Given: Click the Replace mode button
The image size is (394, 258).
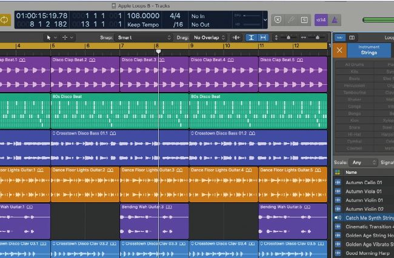Looking at the screenshot, I should (278, 20).
